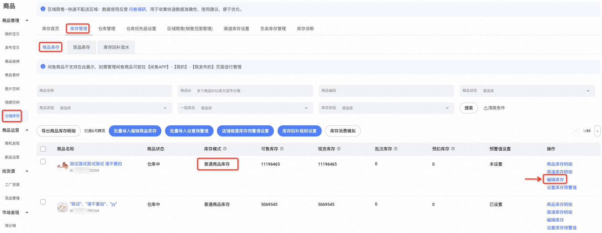Image resolution: width=602 pixels, height=233 pixels.
Task: Focus the 商品编码 input field
Action: [x=386, y=91]
